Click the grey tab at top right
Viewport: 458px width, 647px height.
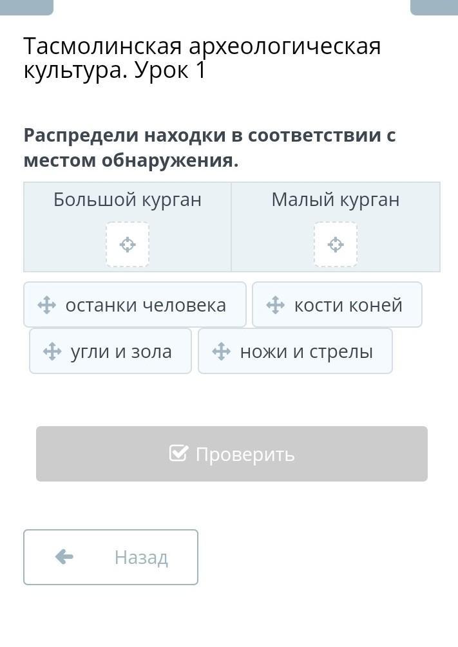pyautogui.click(x=434, y=6)
